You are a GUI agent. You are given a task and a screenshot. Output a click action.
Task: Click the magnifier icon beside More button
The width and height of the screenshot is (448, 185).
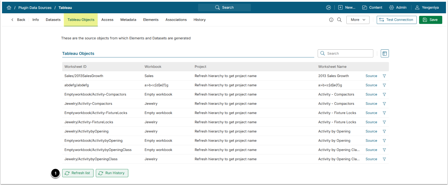coord(339,20)
